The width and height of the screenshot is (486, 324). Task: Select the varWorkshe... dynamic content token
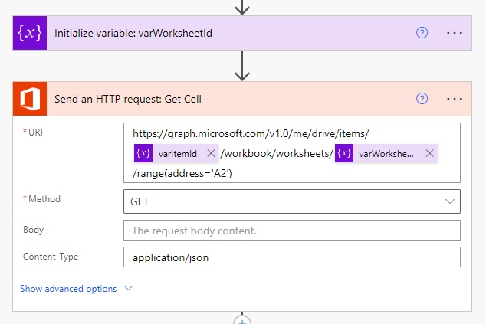point(386,153)
